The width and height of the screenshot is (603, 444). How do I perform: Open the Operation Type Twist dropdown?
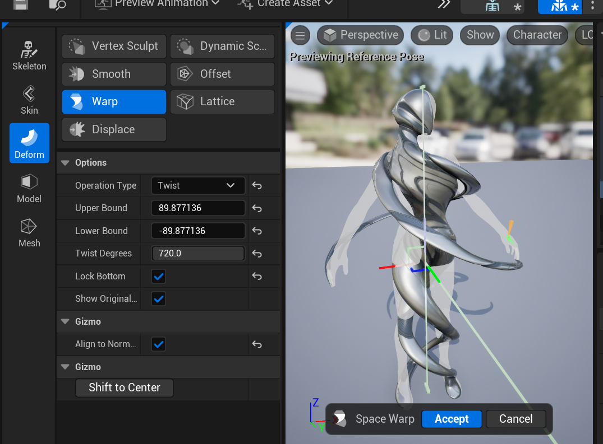tap(198, 186)
